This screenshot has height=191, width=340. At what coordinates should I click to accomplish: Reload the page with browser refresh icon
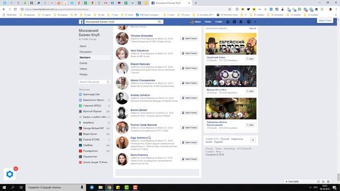(x=15, y=10)
